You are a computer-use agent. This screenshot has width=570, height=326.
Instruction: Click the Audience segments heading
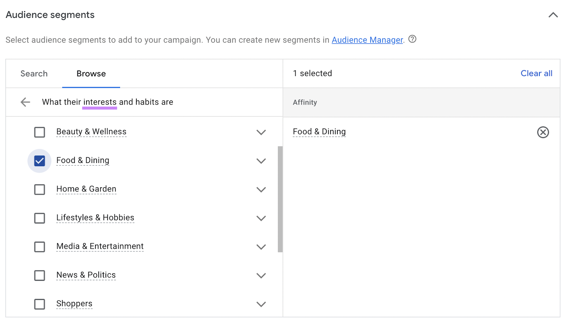[50, 15]
